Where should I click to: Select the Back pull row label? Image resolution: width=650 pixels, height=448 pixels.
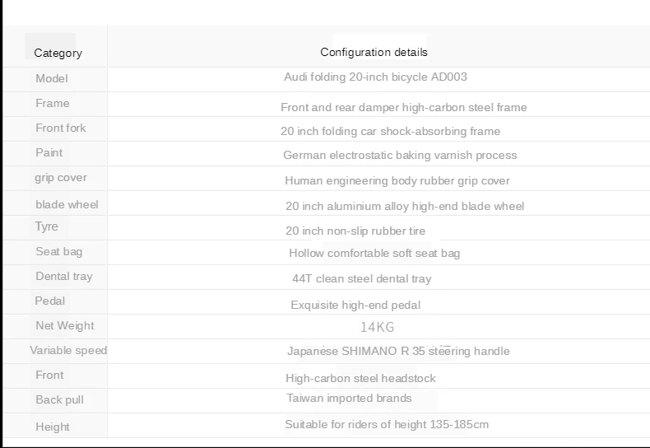point(60,399)
